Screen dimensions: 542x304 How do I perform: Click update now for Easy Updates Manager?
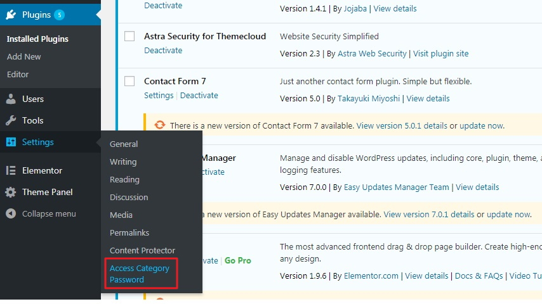coord(508,214)
